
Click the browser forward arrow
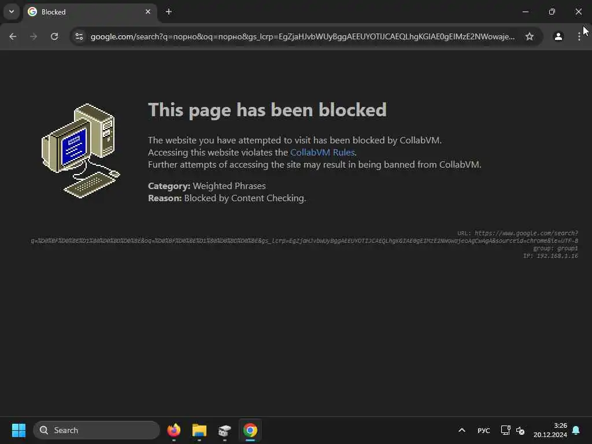pyautogui.click(x=34, y=36)
